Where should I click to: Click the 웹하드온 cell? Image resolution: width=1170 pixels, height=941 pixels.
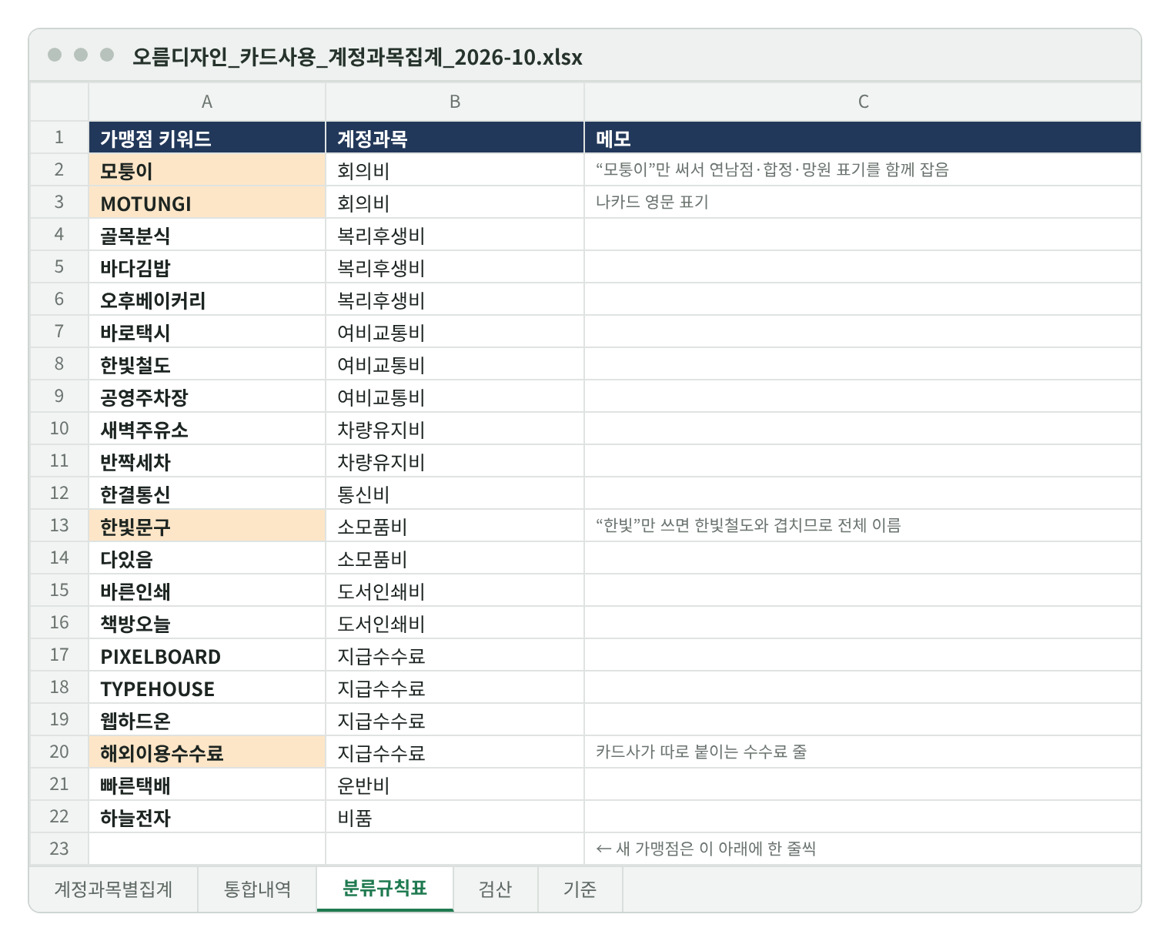click(207, 720)
